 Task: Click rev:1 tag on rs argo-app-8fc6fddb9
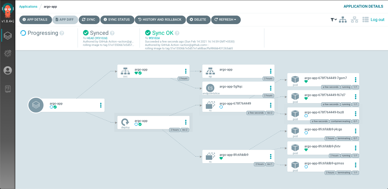pyautogui.click(x=269, y=164)
